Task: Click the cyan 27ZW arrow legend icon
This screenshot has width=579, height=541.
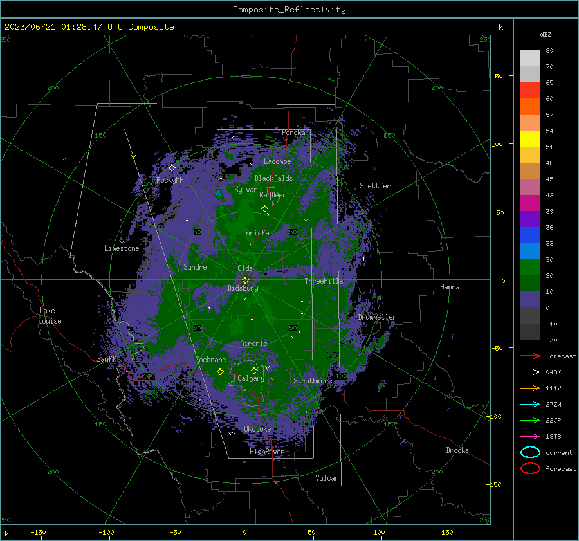Action: [x=530, y=405]
